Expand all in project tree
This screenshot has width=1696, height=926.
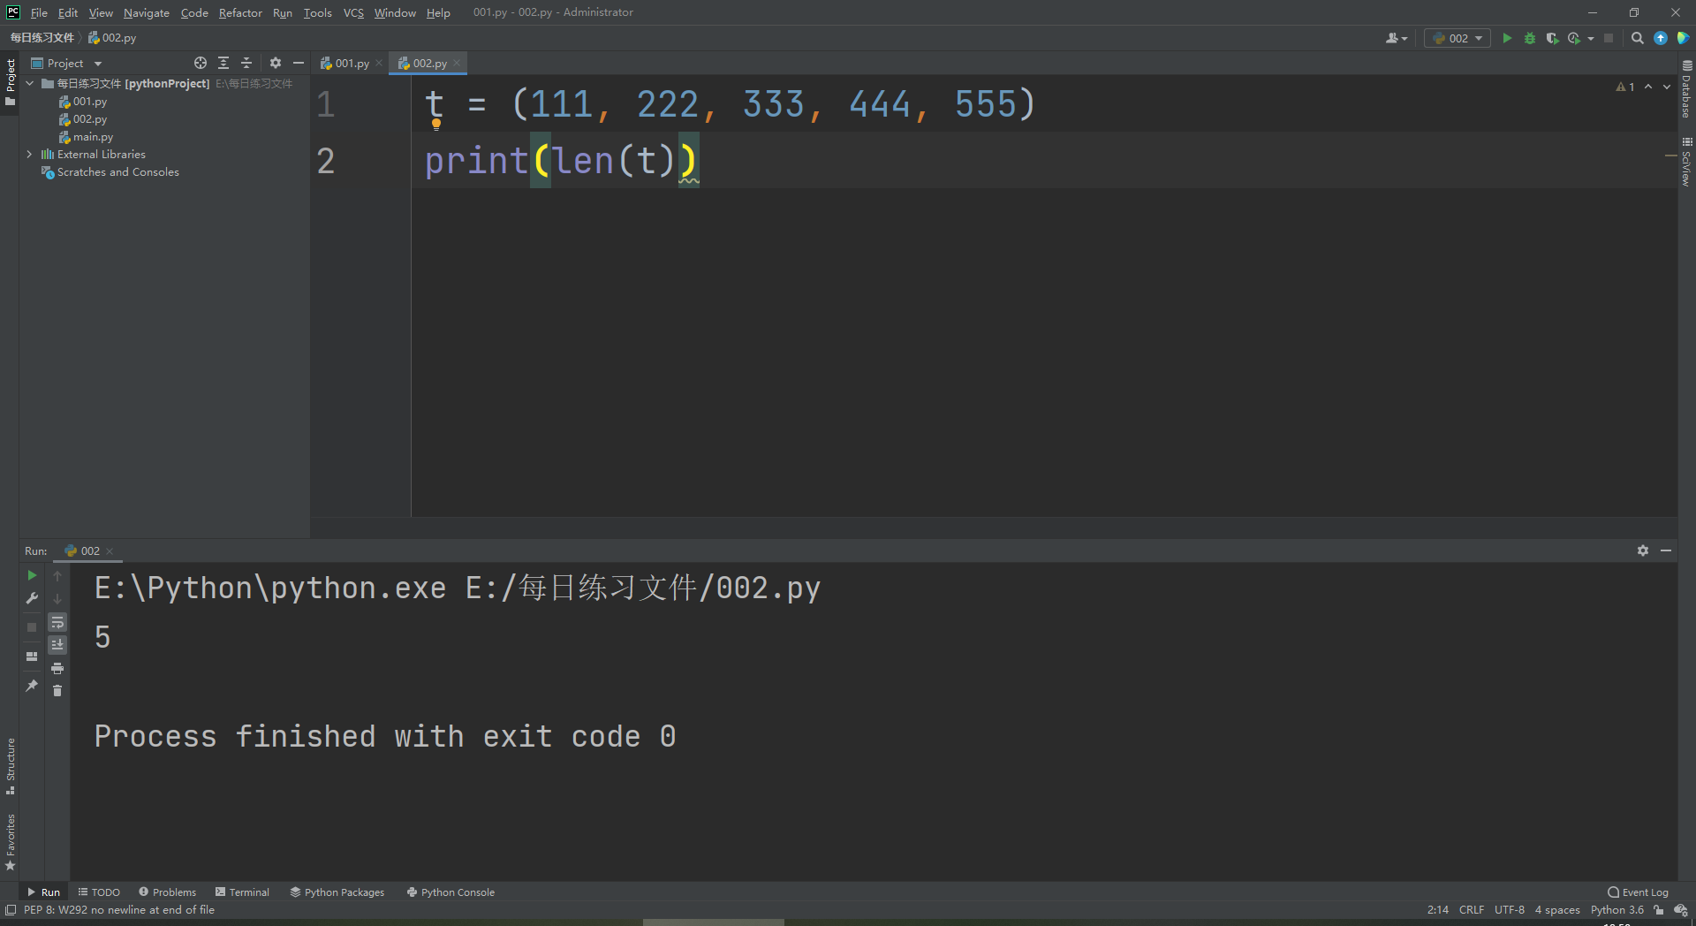pyautogui.click(x=223, y=63)
